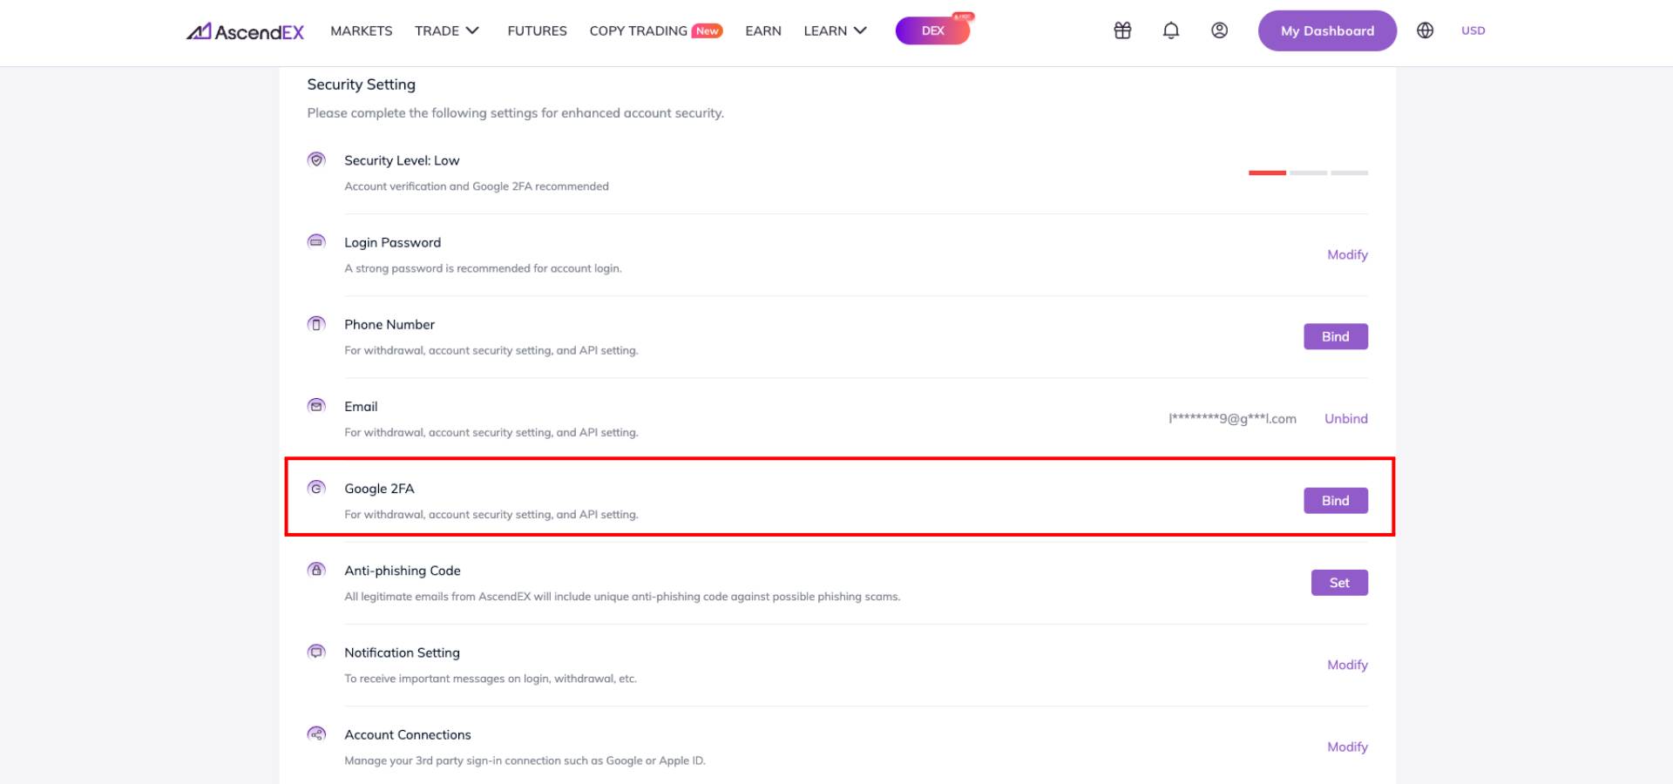Click the 'Notification Setting' label
1673x784 pixels.
tap(402, 652)
